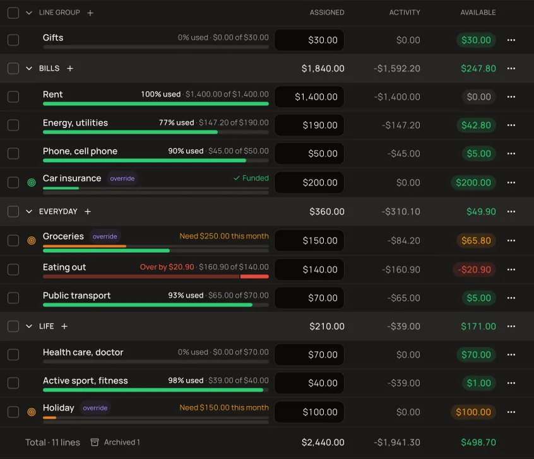Click the override badge on Holiday
Screen dimensions: 534x459
pos(95,408)
